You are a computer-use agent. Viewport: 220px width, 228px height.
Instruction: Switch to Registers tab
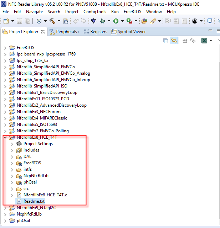[95, 32]
